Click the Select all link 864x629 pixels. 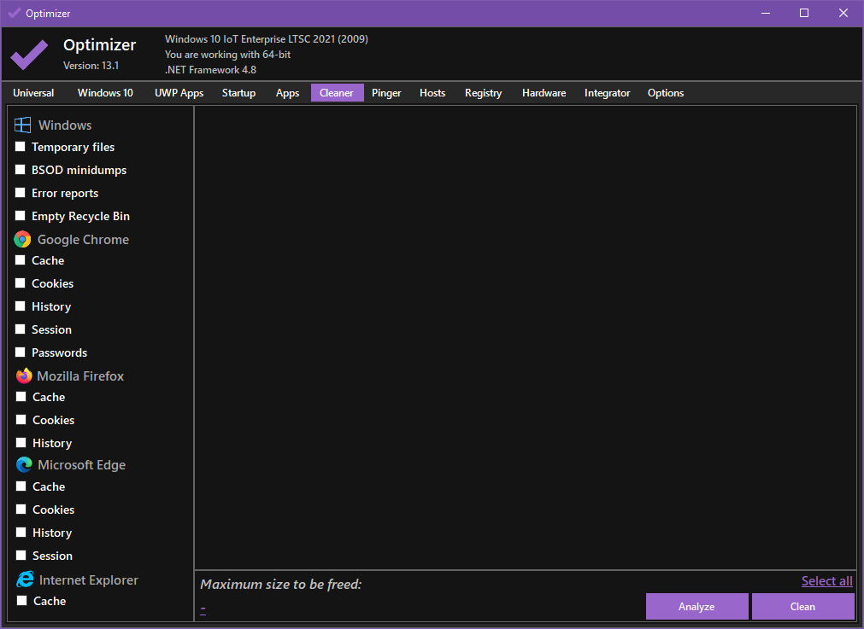pos(826,581)
